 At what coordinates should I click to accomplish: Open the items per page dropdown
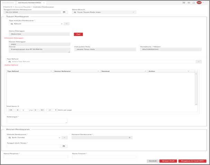pos(52,110)
